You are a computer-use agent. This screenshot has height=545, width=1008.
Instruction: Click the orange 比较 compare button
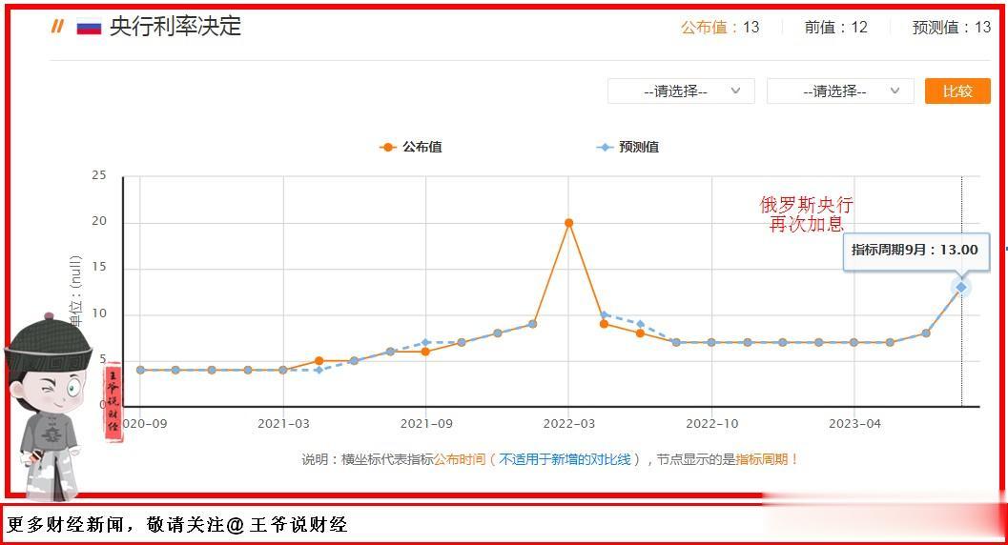pos(957,91)
